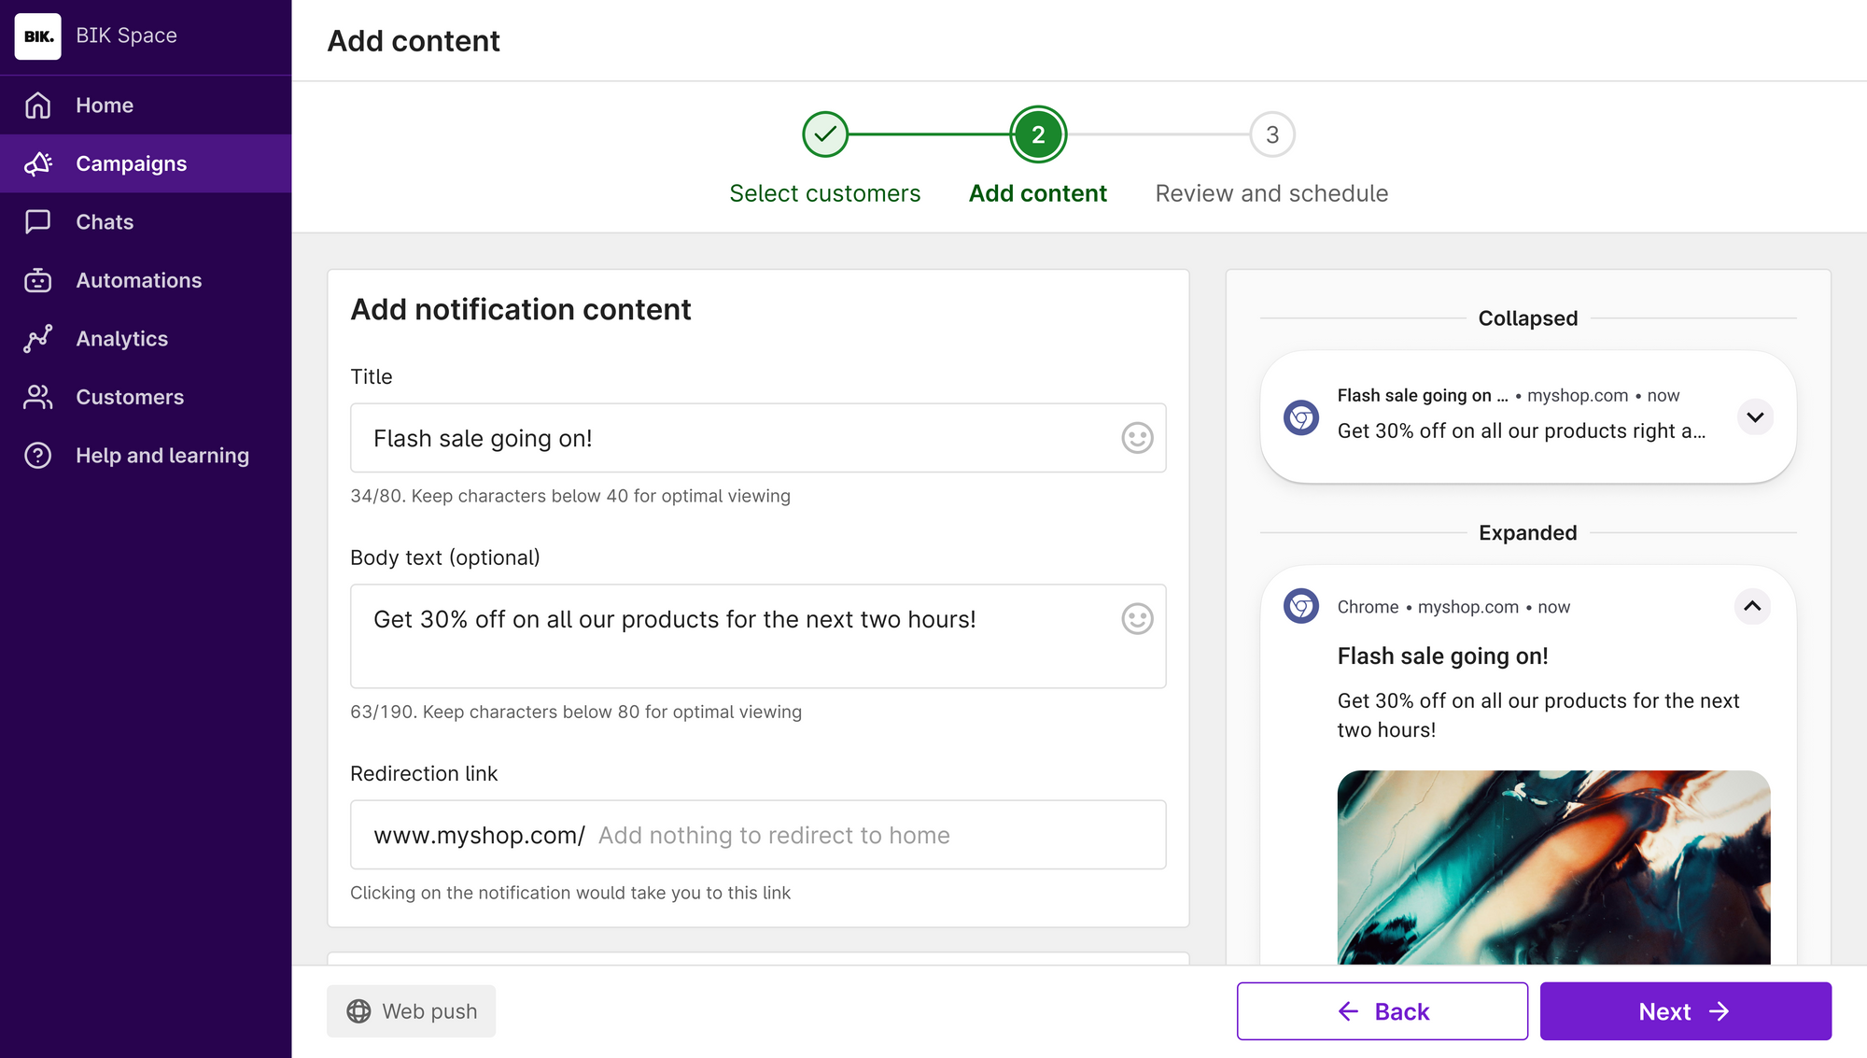Click the Next button
Viewport: 1867px width, 1058px height.
1685,1011
